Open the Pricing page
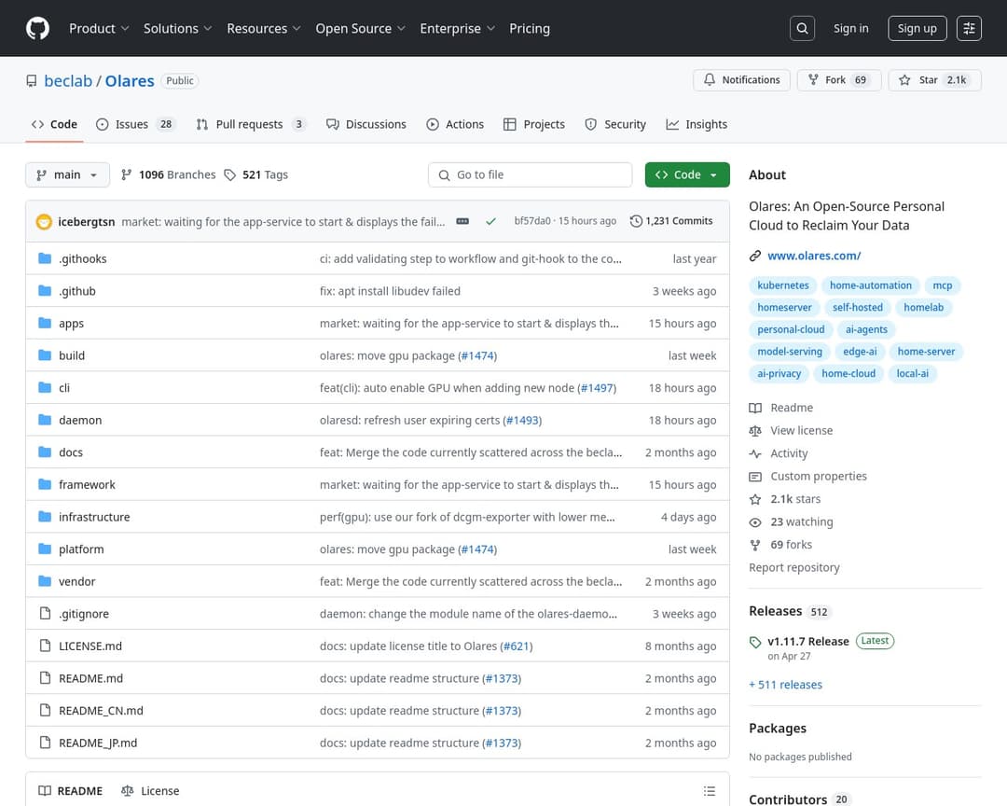Image resolution: width=1007 pixels, height=806 pixels. point(530,28)
